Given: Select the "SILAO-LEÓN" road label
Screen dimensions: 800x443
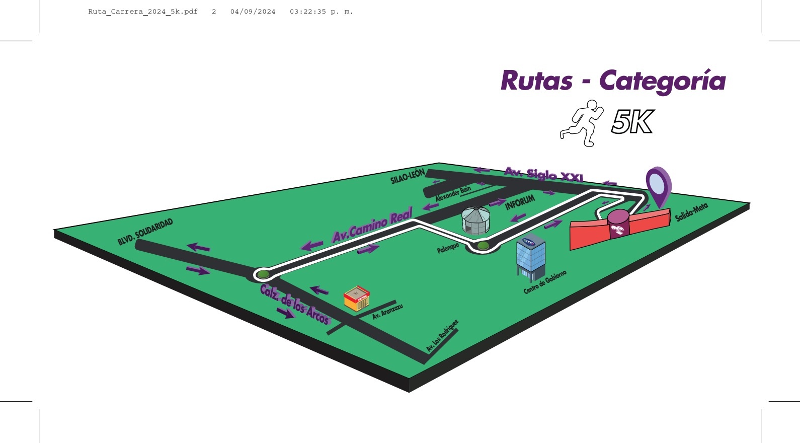Looking at the screenshot, I should (x=408, y=176).
